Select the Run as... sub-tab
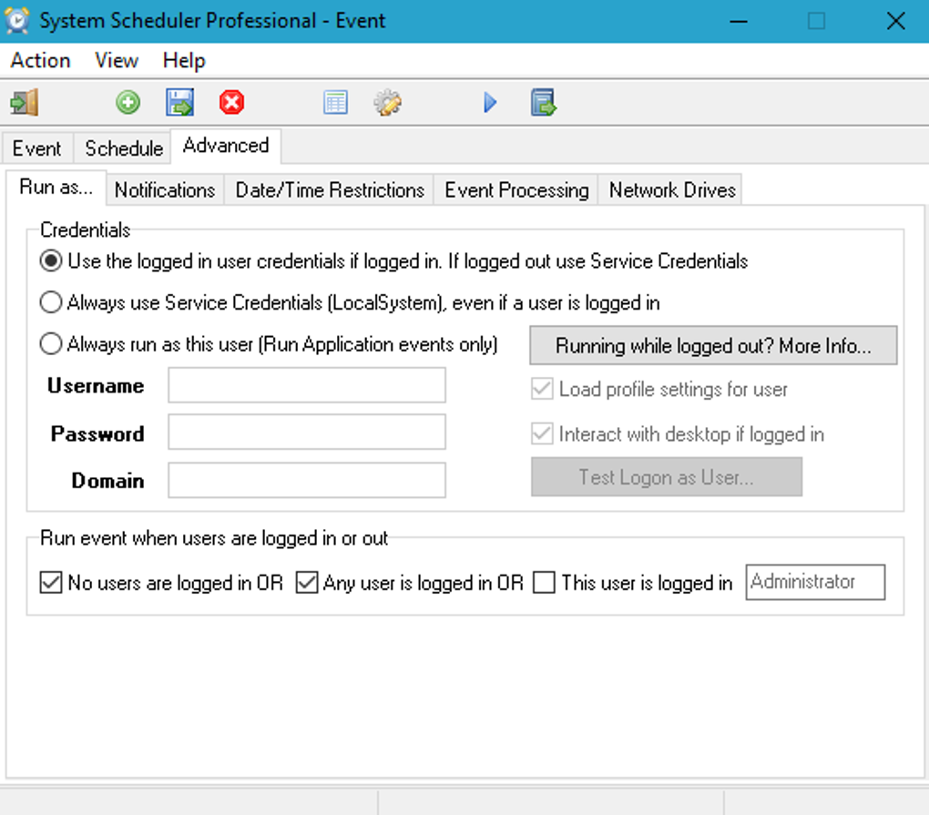This screenshot has width=929, height=815. [56, 188]
